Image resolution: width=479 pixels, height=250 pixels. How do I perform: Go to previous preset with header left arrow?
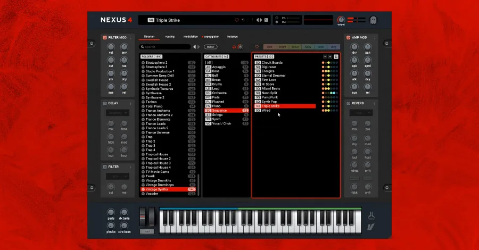258,20
